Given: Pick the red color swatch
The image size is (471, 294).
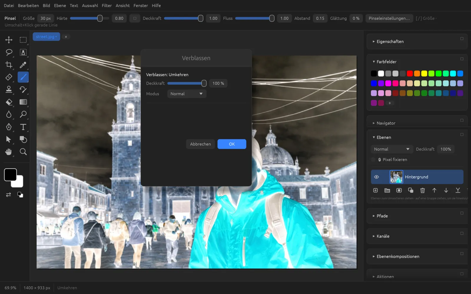Looking at the screenshot, I should 410,73.
